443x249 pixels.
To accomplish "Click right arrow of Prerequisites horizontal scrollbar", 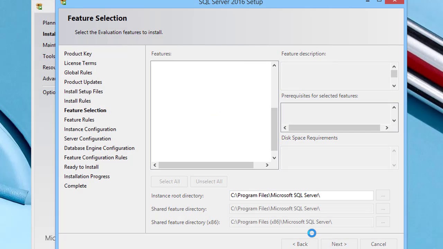I will (x=387, y=128).
